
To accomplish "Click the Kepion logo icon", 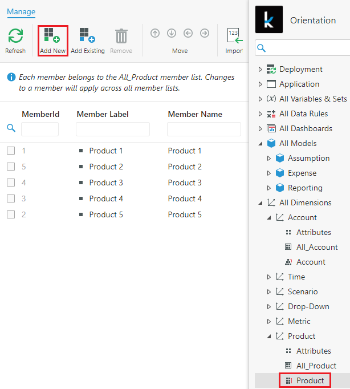I will [269, 19].
